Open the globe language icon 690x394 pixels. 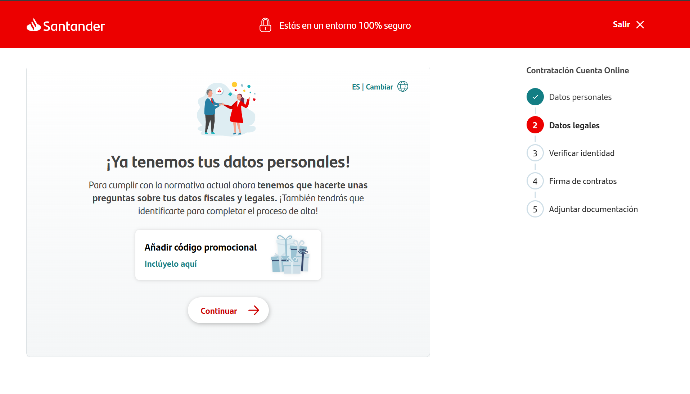tap(402, 86)
